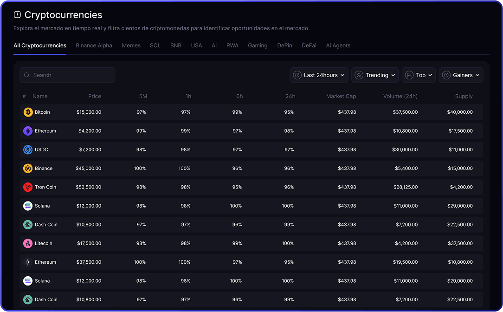Image resolution: width=503 pixels, height=312 pixels.
Task: Sort by the 24h column header
Action: tap(290, 96)
